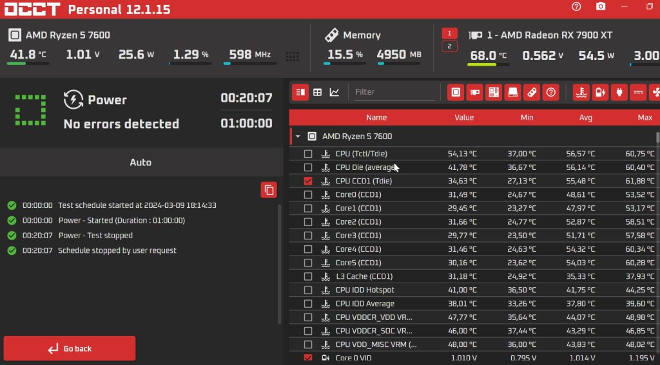Click 'No errors detected' status text
Screen dimensions: 660x365
coord(121,124)
